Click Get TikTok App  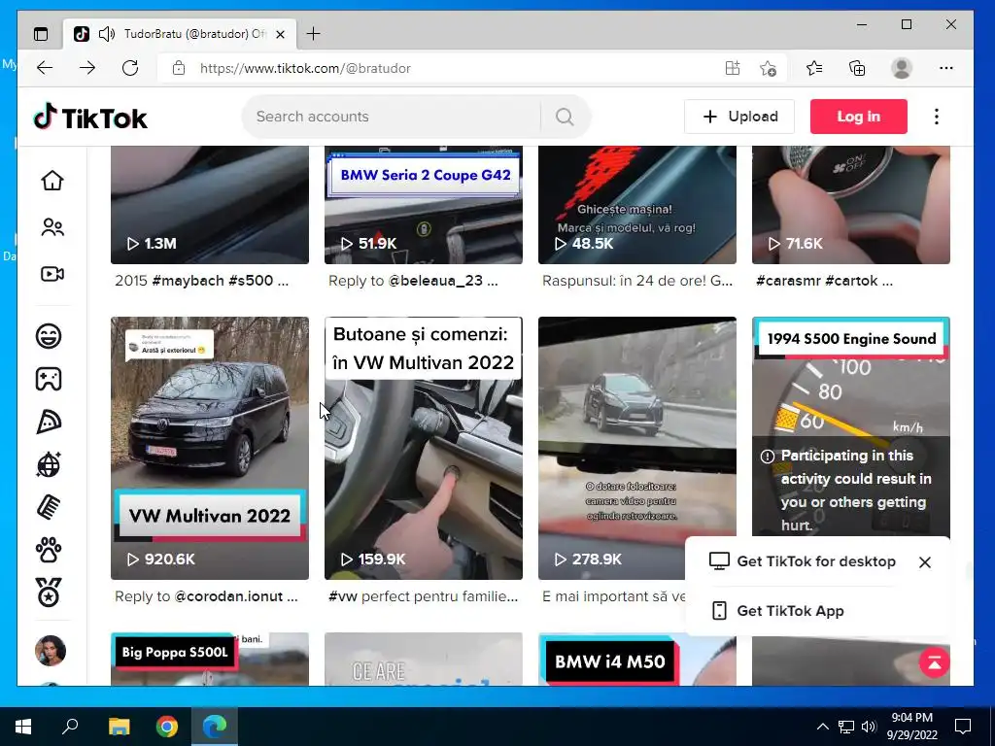(x=778, y=611)
